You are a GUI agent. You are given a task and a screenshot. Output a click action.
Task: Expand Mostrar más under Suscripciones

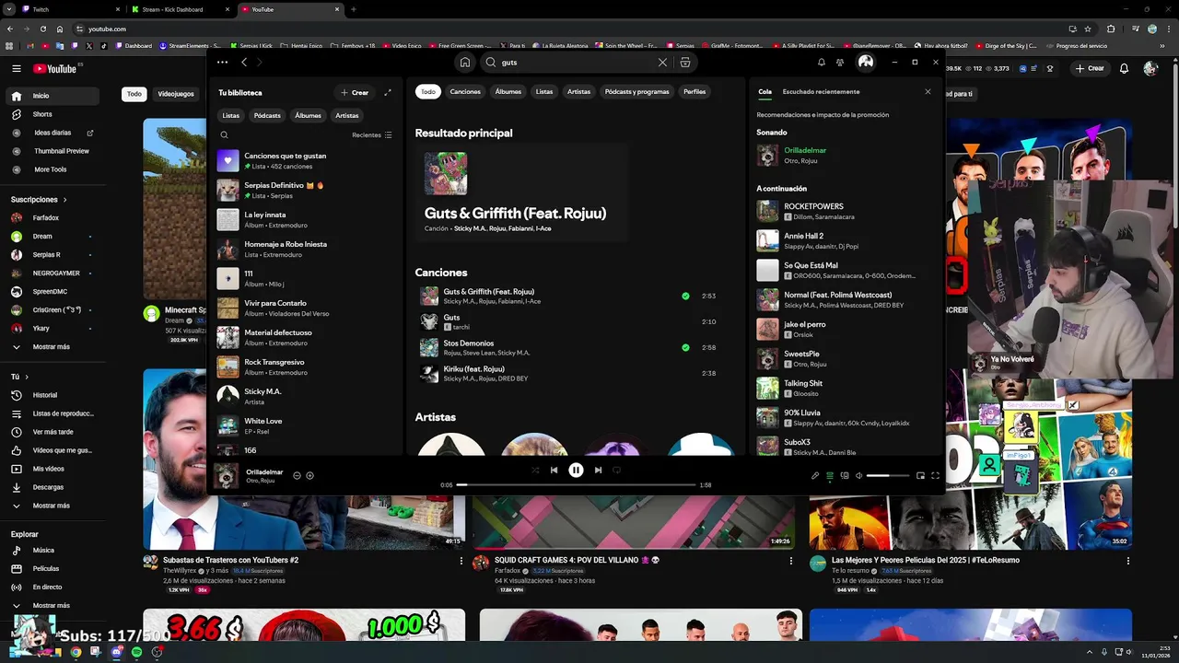53,347
